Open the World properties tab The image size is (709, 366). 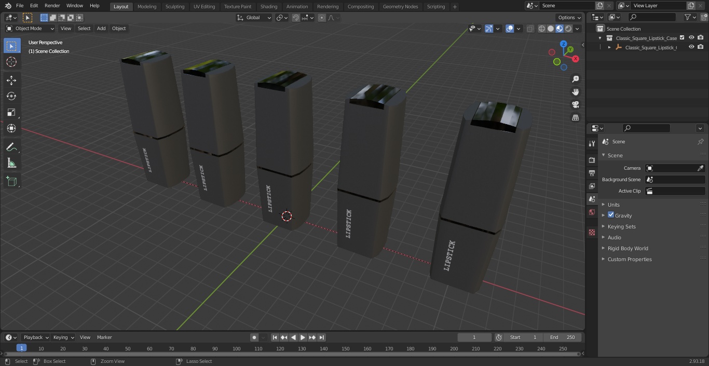(x=592, y=212)
